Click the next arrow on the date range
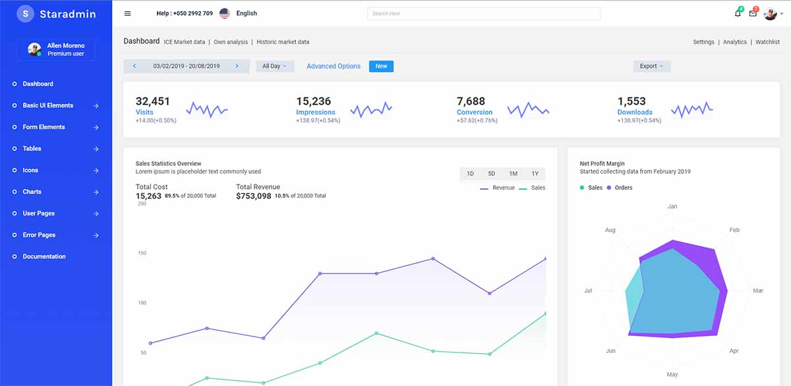 pyautogui.click(x=238, y=66)
